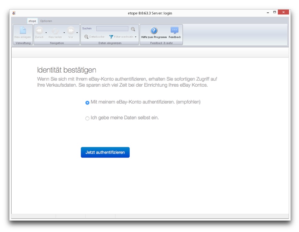Viewport: 299px width, 232px height.
Task: Go forward with the Vor arrow
Action: click(x=71, y=30)
